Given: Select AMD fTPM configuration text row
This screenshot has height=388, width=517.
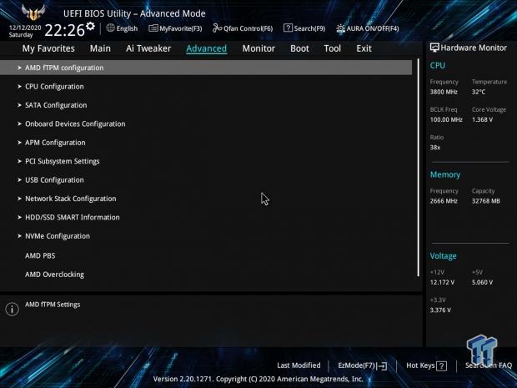Looking at the screenshot, I should [x=206, y=68].
